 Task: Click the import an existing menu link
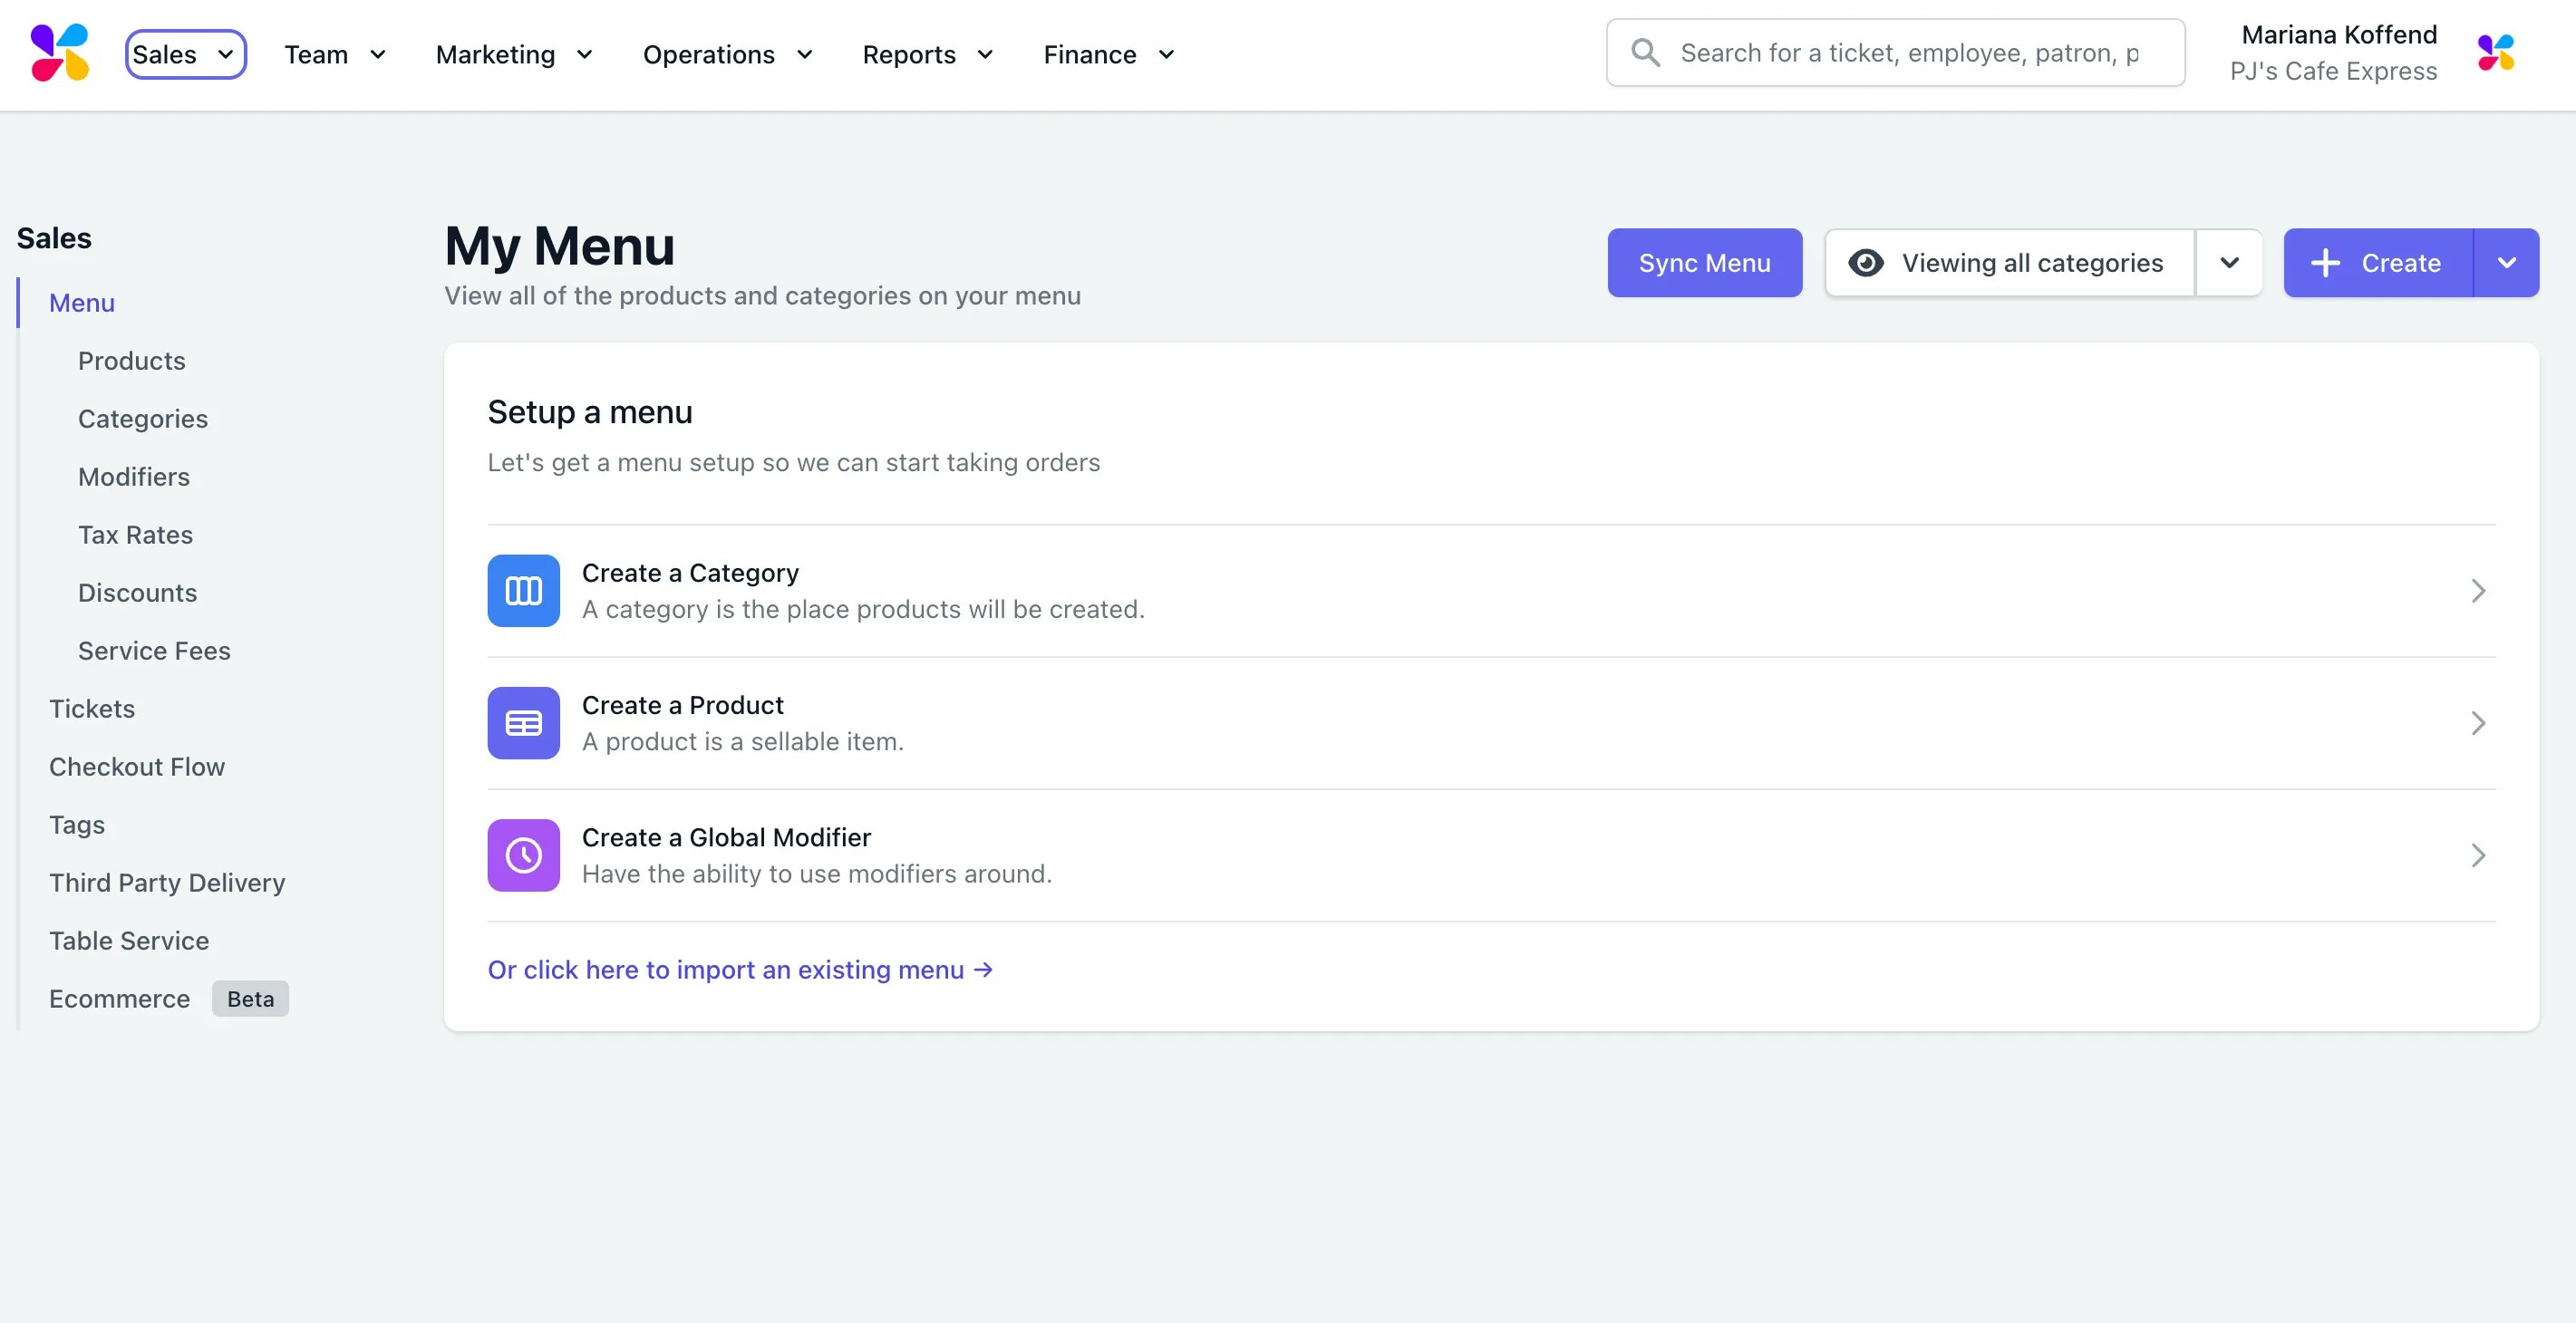click(740, 970)
